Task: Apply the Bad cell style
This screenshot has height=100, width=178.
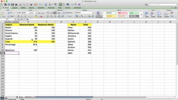Action: tap(123, 13)
